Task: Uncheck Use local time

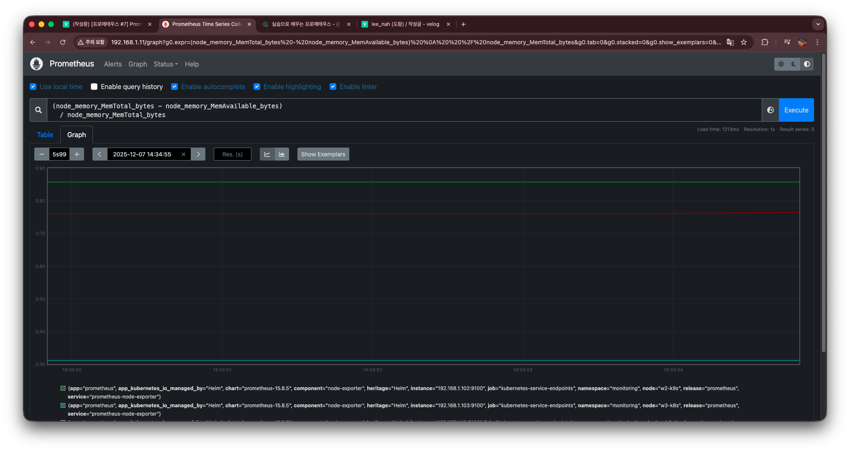Action: [33, 87]
